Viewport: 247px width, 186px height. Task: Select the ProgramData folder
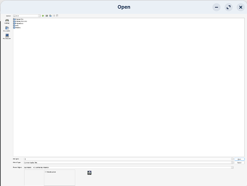[18, 23]
